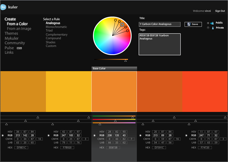Click arrow beside RGB 215 142 28
The image size is (228, 162).
pos(2,135)
